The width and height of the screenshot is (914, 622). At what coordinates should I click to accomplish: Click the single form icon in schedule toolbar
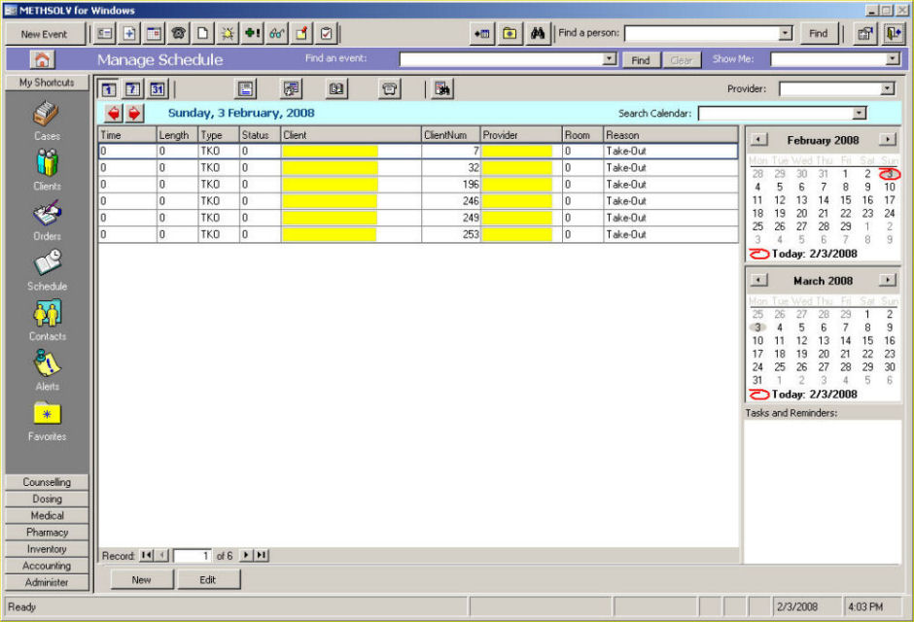click(x=245, y=89)
